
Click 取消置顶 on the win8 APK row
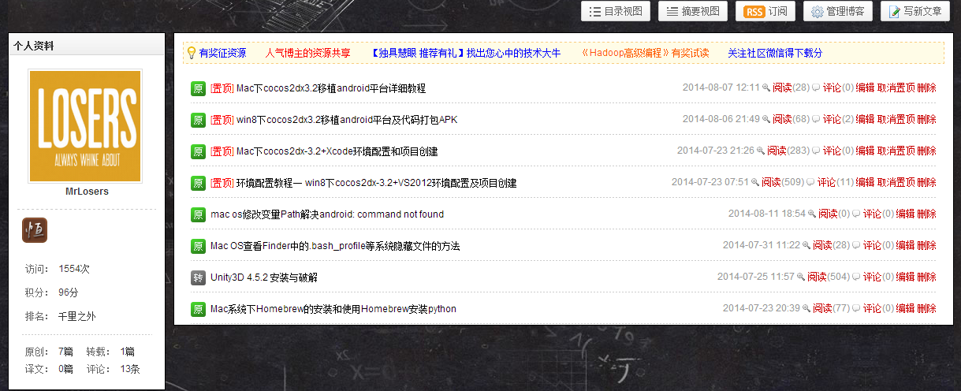coord(896,119)
